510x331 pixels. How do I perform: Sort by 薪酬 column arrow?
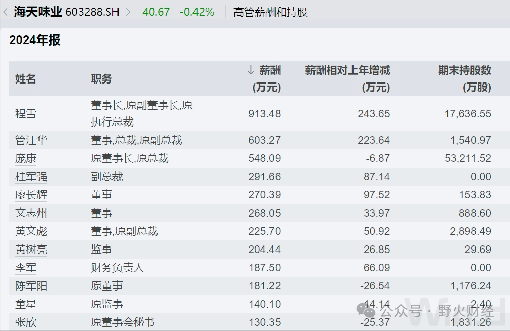tap(251, 70)
